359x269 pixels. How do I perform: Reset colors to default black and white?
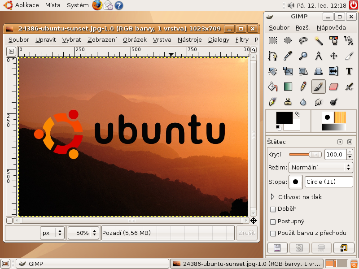point(278,128)
